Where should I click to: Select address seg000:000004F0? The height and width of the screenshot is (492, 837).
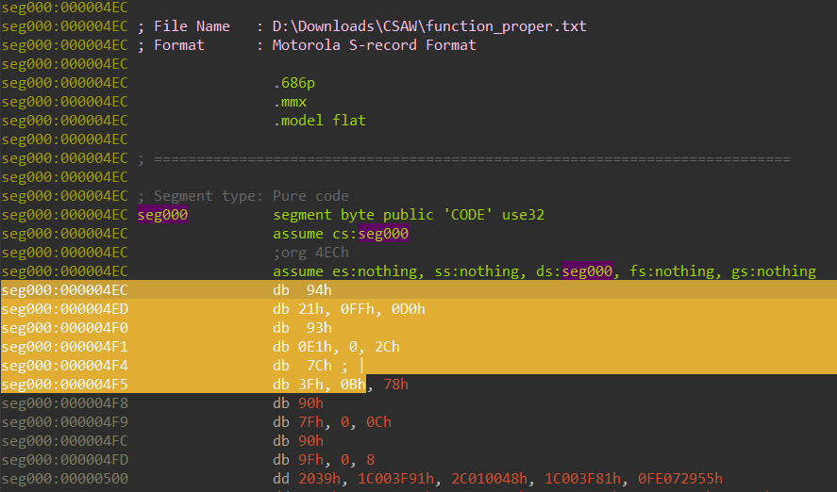coord(64,328)
